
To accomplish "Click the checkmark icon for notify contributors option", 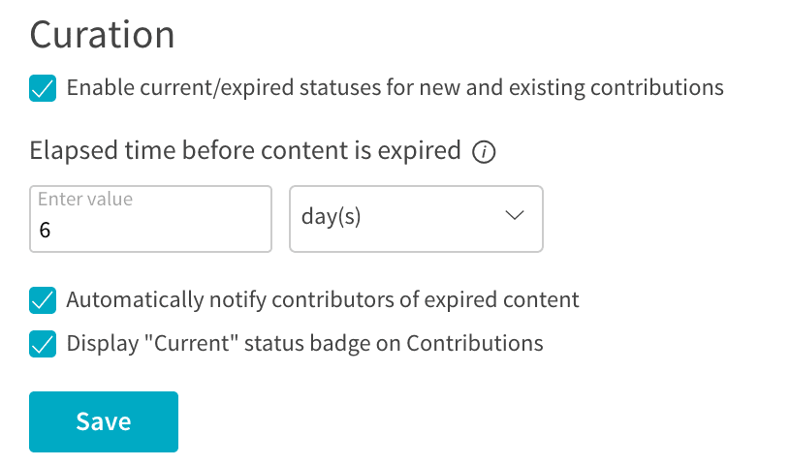I will pyautogui.click(x=43, y=300).
